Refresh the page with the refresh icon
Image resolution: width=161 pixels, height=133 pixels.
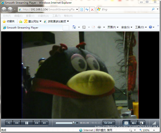87,9
